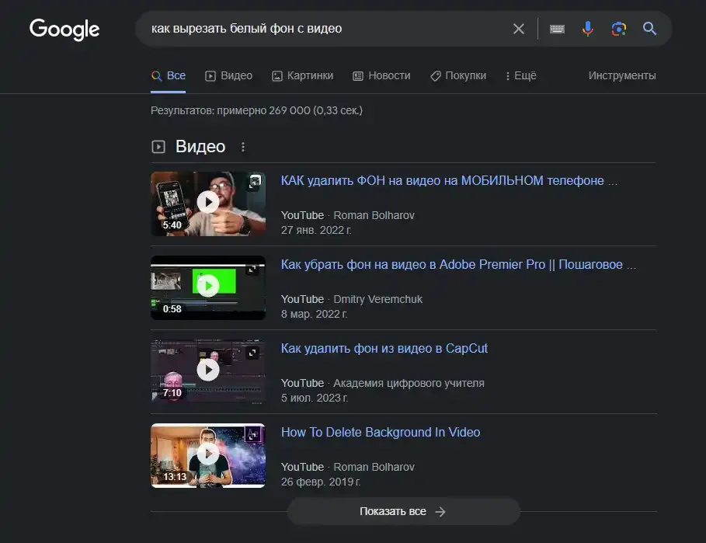The height and width of the screenshot is (543, 706).
Task: Switch to the Новости tab
Action: coord(382,75)
